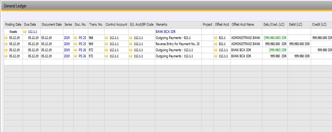Select series 2019 in transaction 969 row
Image resolution: width=332 pixels, height=132 pixels.
(x=67, y=44)
